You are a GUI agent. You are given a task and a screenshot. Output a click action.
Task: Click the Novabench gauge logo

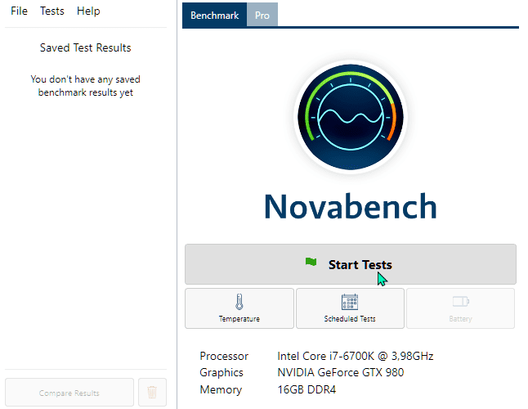click(351, 117)
